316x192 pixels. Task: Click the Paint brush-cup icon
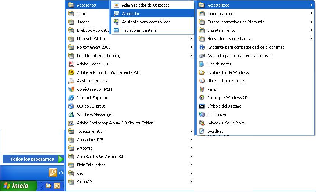click(x=202, y=89)
